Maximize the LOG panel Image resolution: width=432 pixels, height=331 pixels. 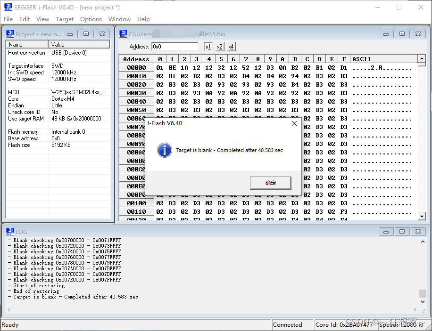click(402, 232)
